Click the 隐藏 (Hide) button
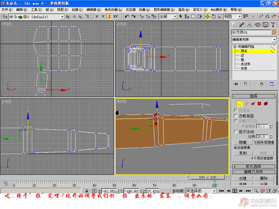 coord(243,142)
